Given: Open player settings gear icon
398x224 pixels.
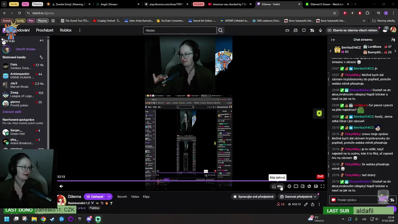Looking at the screenshot, I should (289, 186).
